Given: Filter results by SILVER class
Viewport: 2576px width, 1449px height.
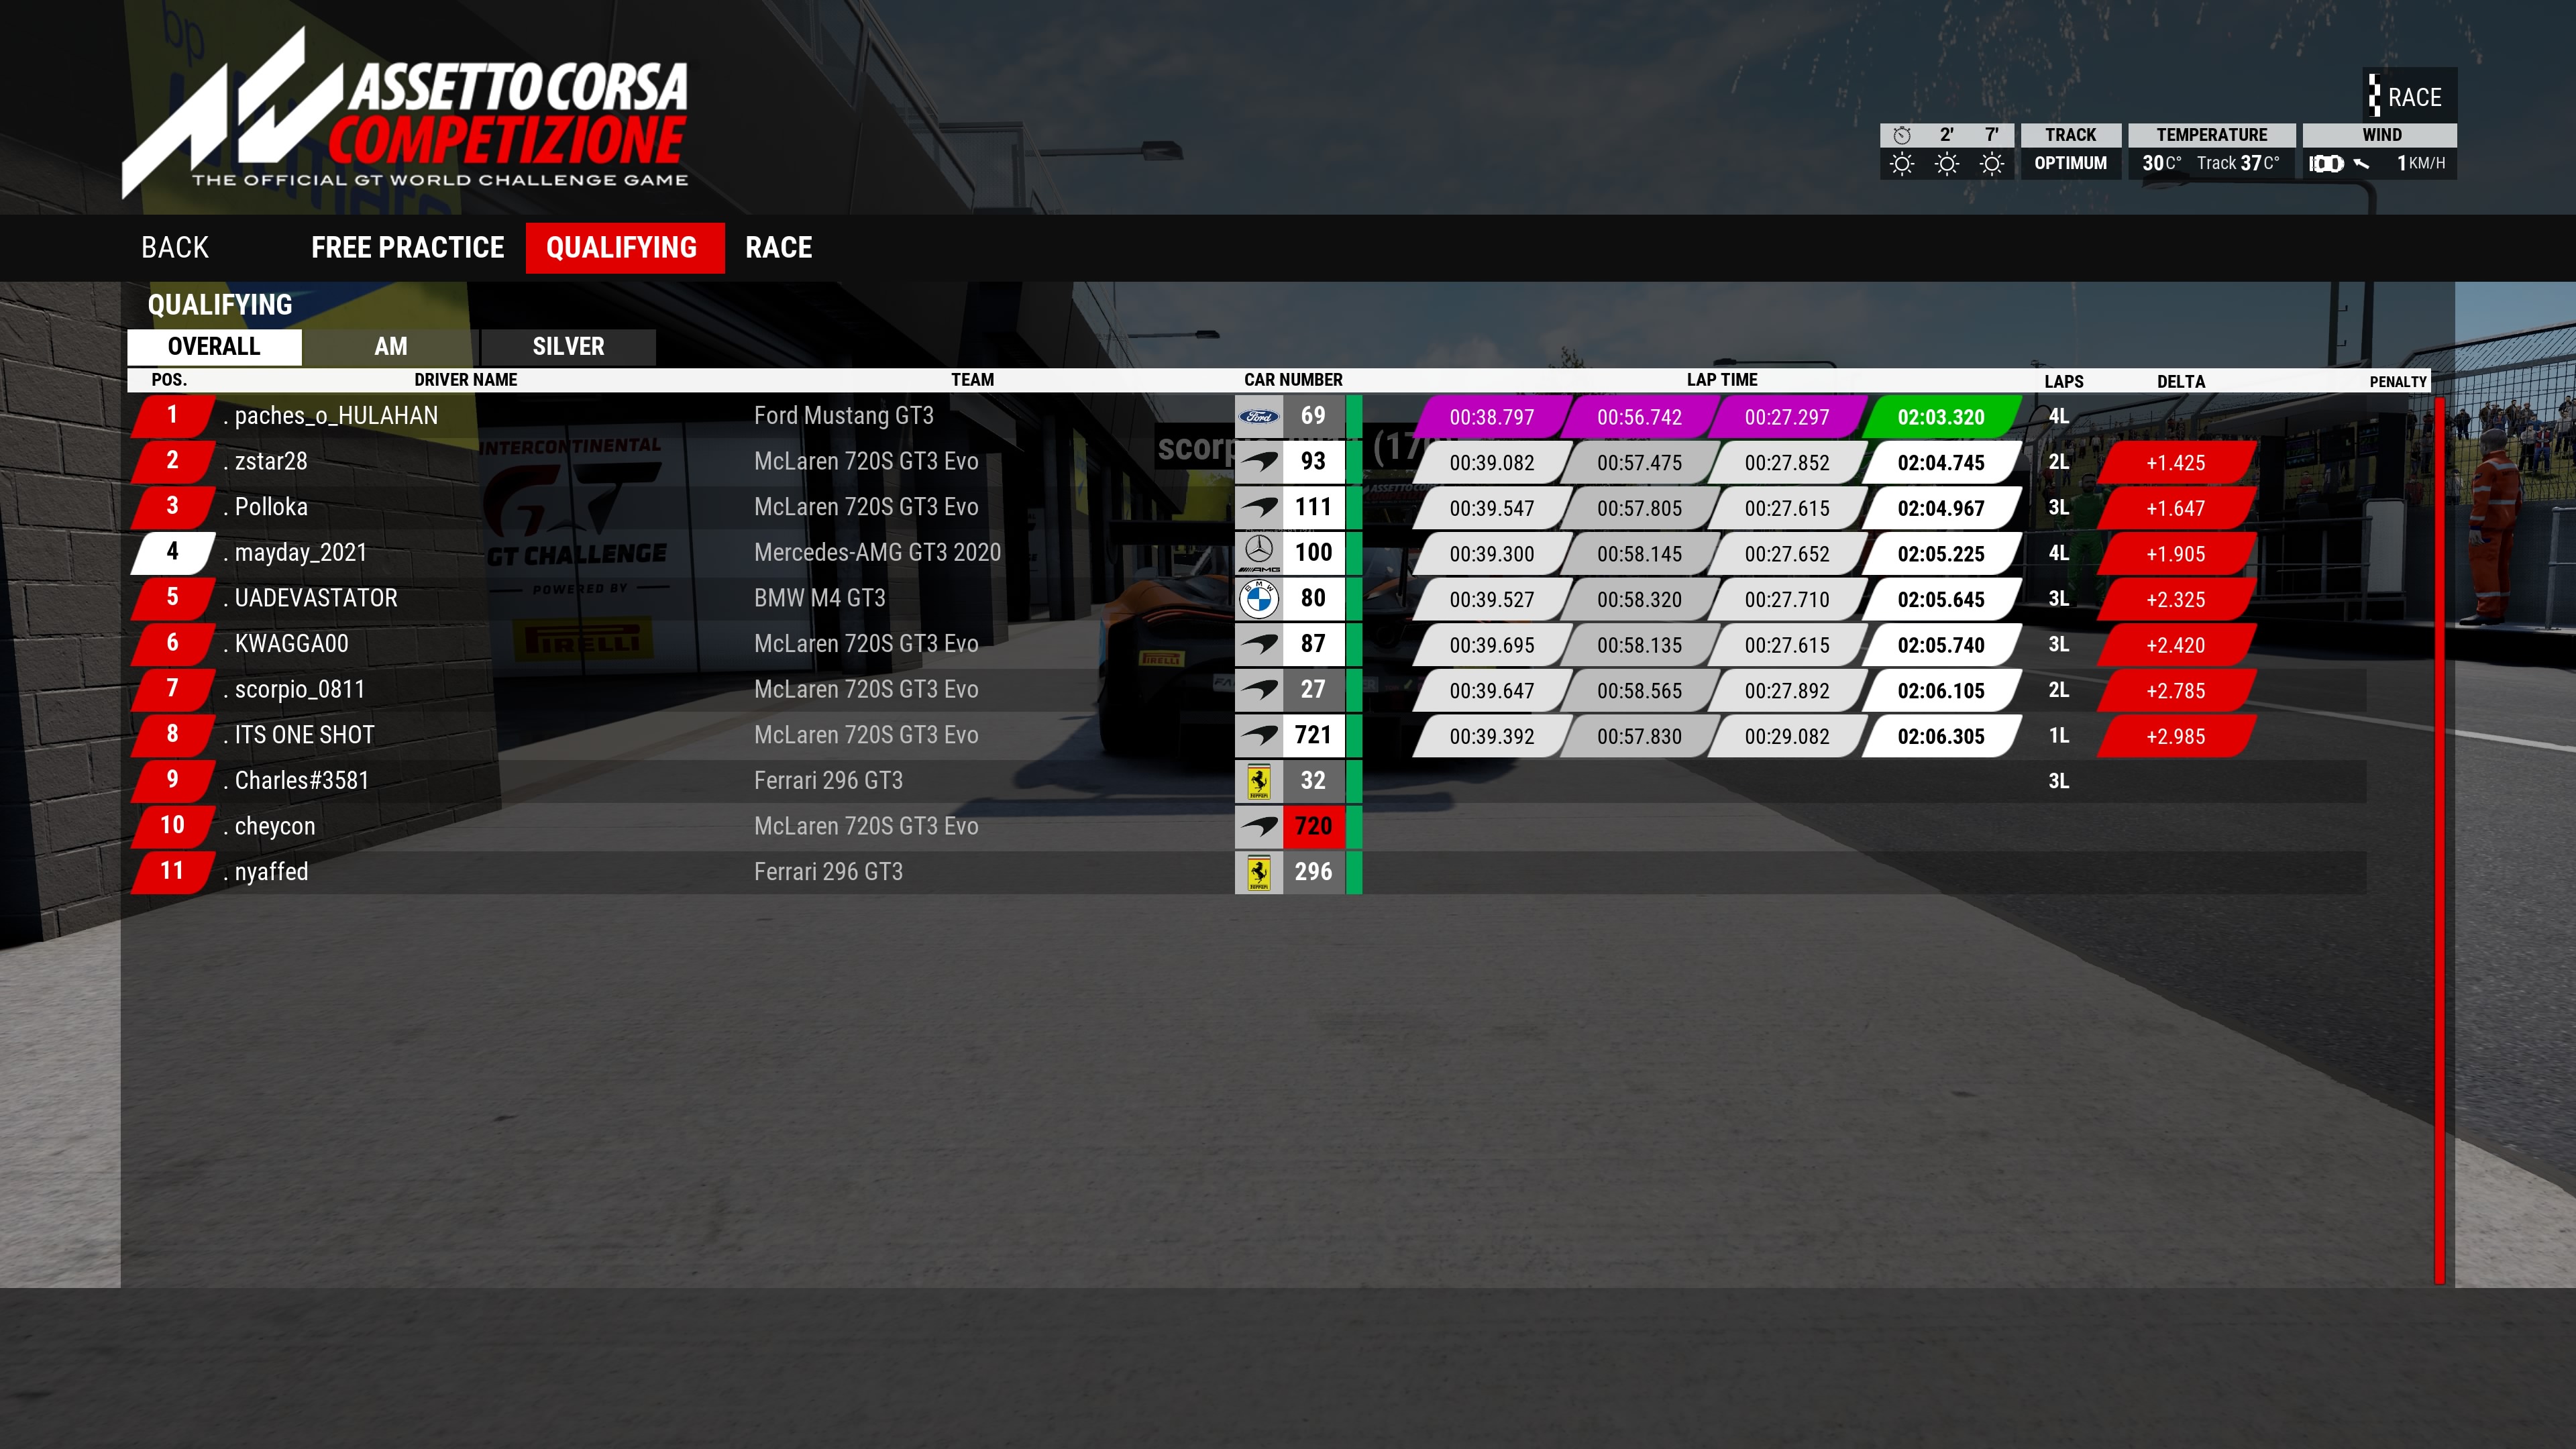Looking at the screenshot, I should (x=568, y=346).
